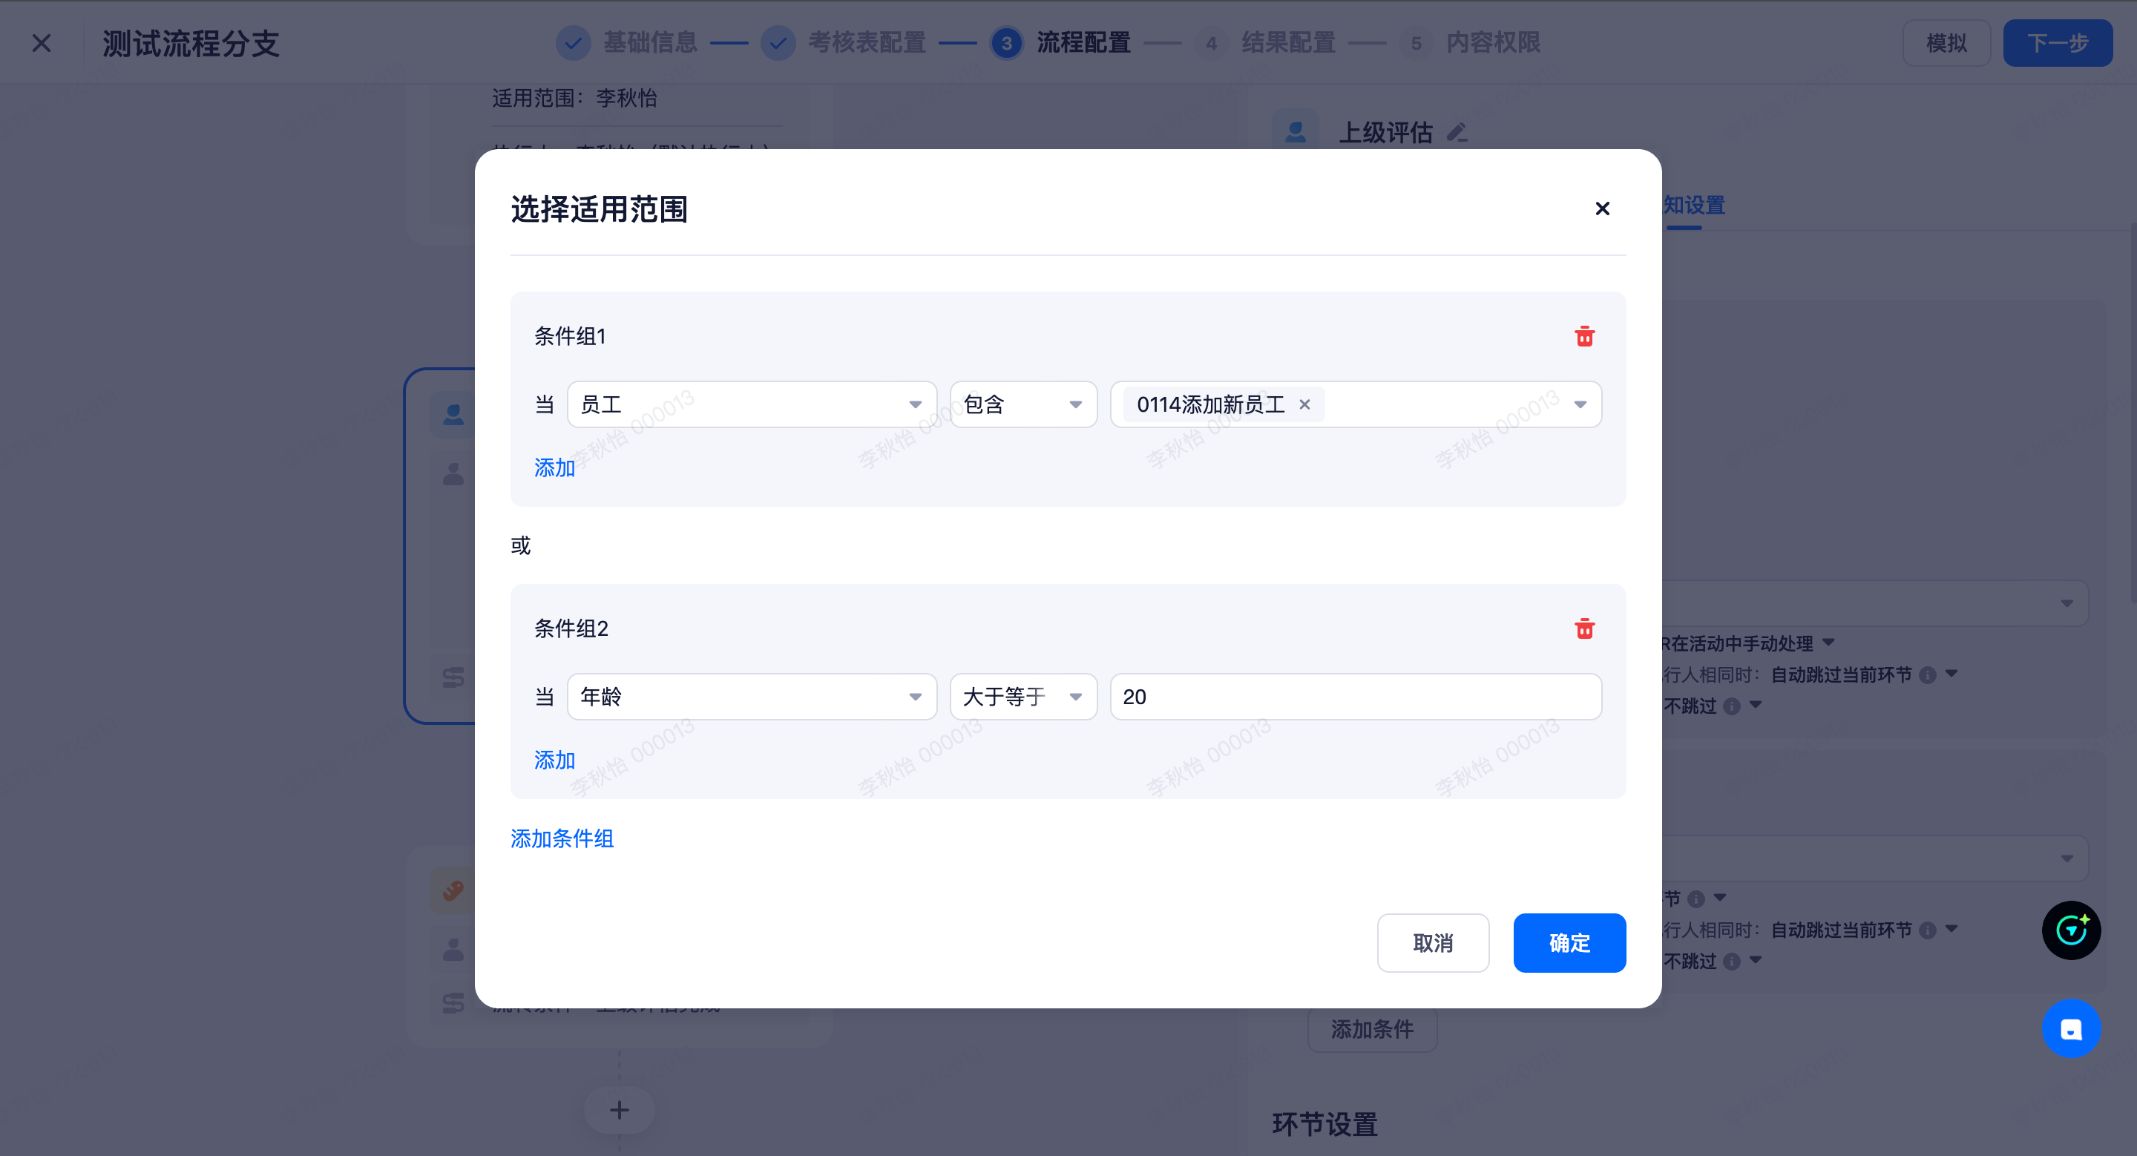The height and width of the screenshot is (1156, 2137).
Task: Click the 添加条件组 link
Action: tap(562, 838)
